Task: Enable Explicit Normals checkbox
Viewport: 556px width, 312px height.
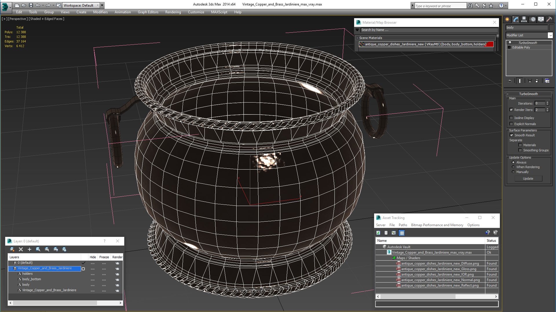Action: point(511,124)
